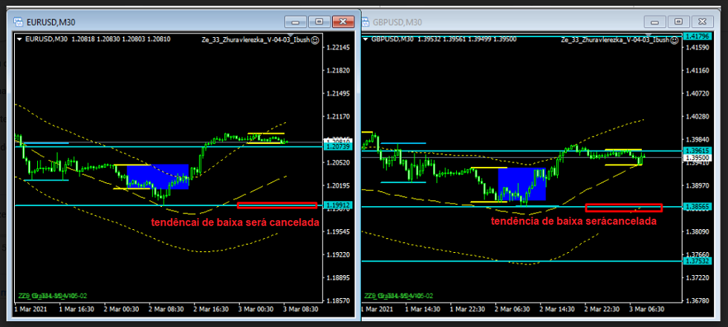The image size is (728, 327).
Task: Click the 1.40720 price axis value
Action: (x=698, y=93)
